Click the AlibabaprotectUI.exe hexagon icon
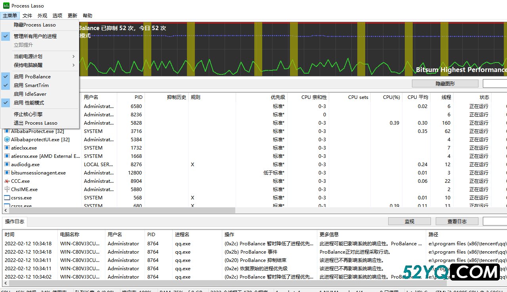Image resolution: width=507 pixels, height=292 pixels. click(7, 139)
